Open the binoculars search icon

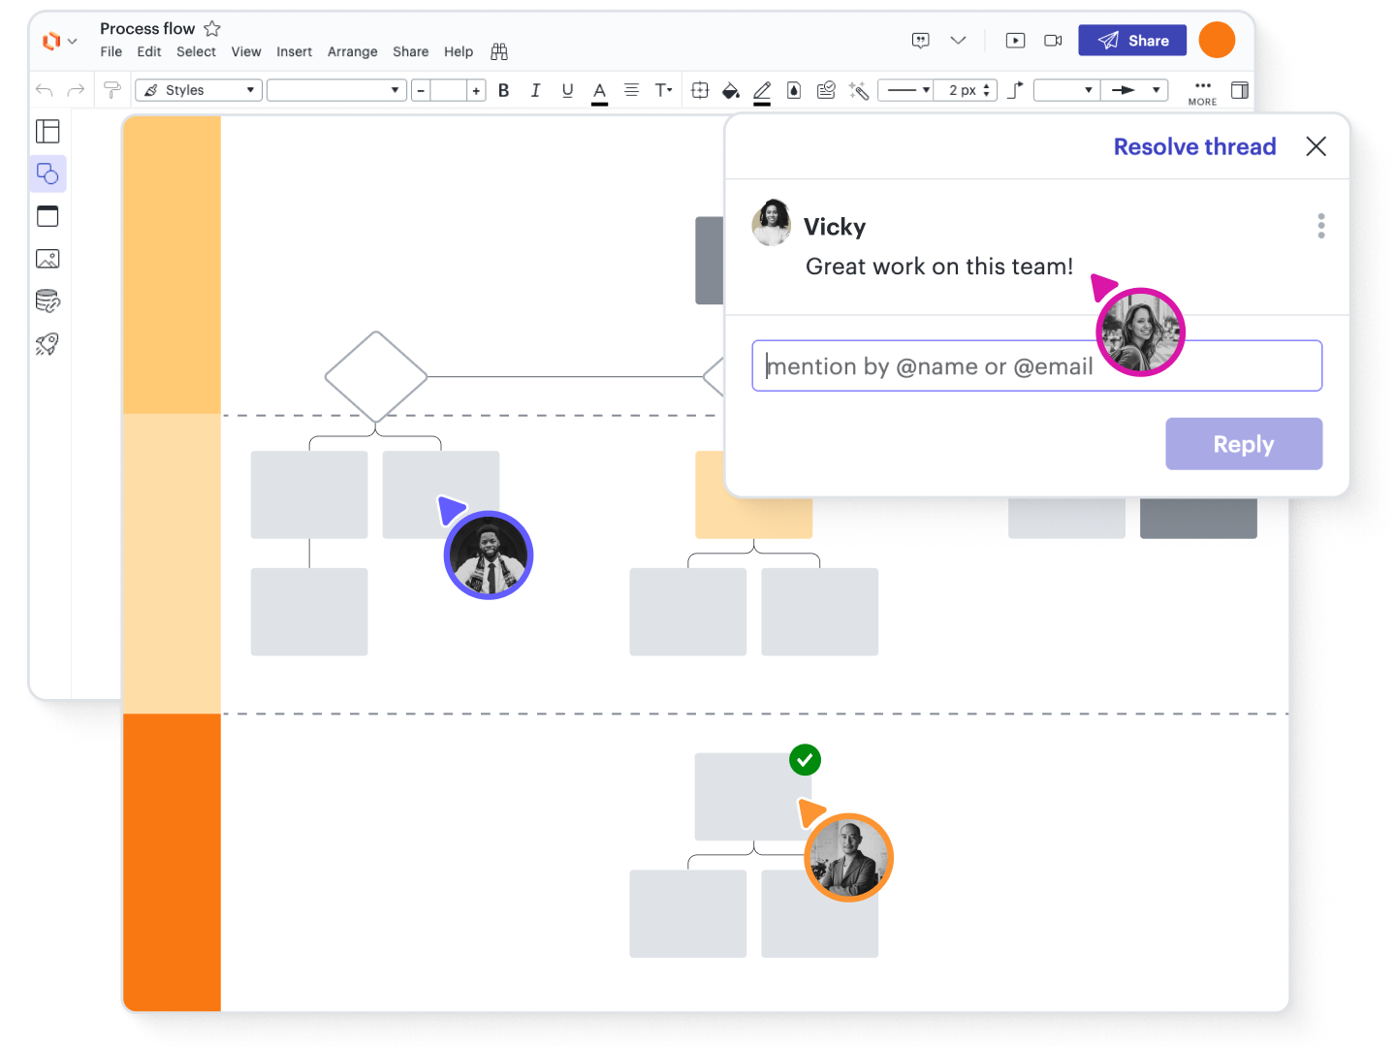click(499, 52)
